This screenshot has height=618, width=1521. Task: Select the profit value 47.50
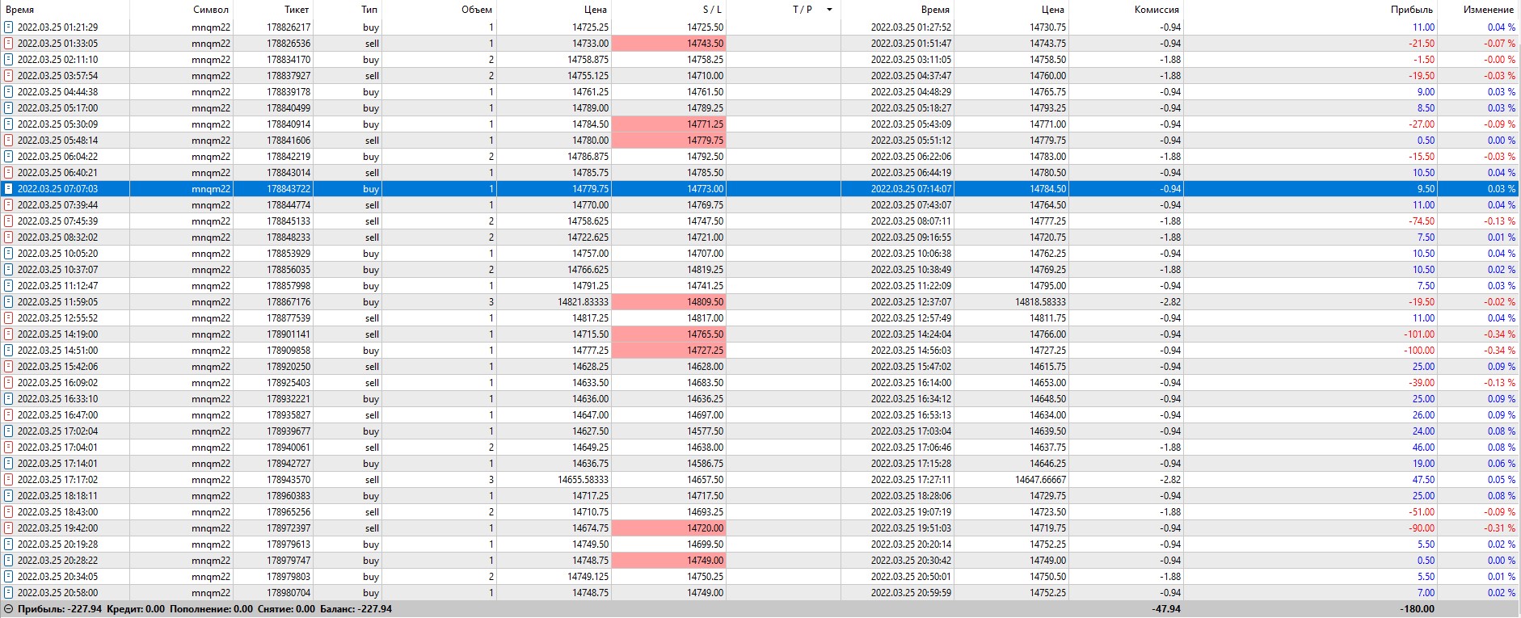coord(1423,480)
